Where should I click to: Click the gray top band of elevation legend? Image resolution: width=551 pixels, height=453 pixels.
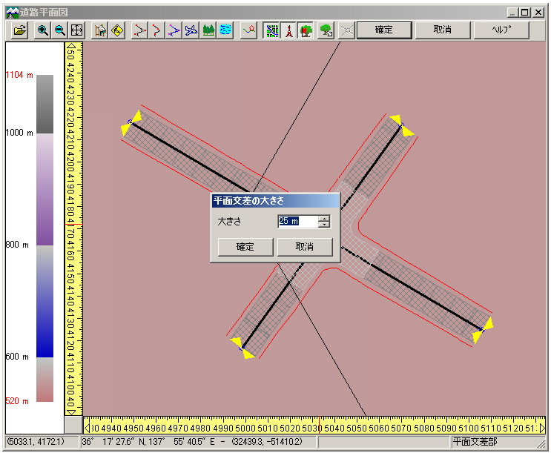pos(45,104)
